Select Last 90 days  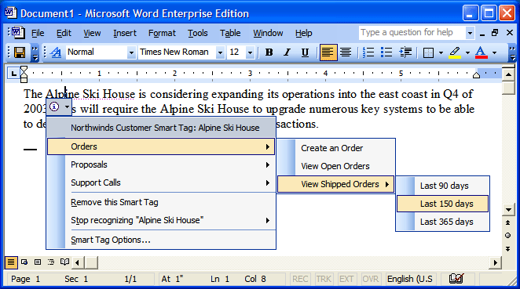coord(443,186)
